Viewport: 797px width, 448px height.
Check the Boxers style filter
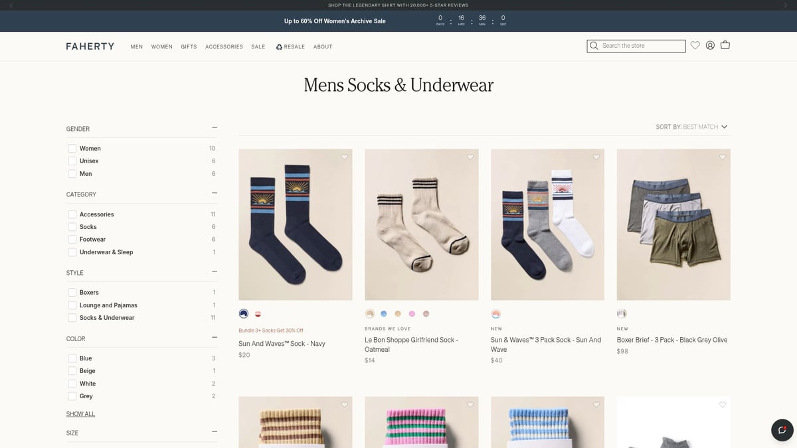(x=72, y=292)
